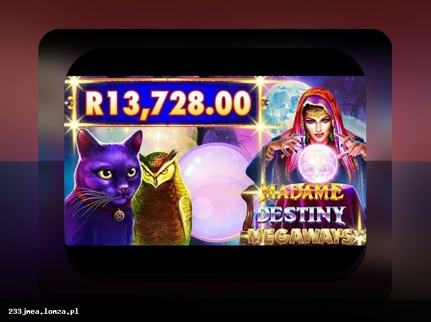Click the purple cat symbol

pyautogui.click(x=103, y=188)
